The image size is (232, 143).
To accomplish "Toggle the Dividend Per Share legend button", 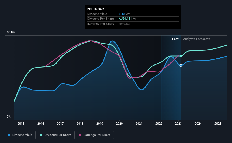I will [56, 135].
